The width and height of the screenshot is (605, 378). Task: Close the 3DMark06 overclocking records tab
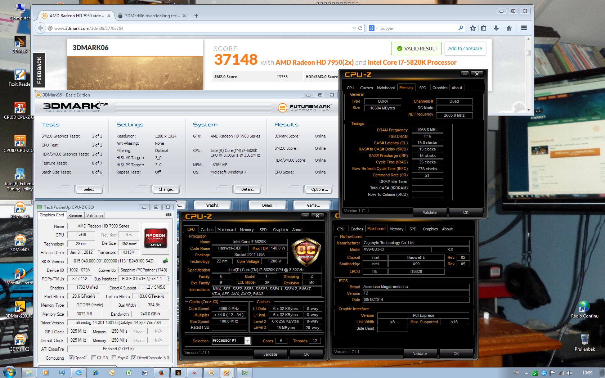[x=184, y=16]
